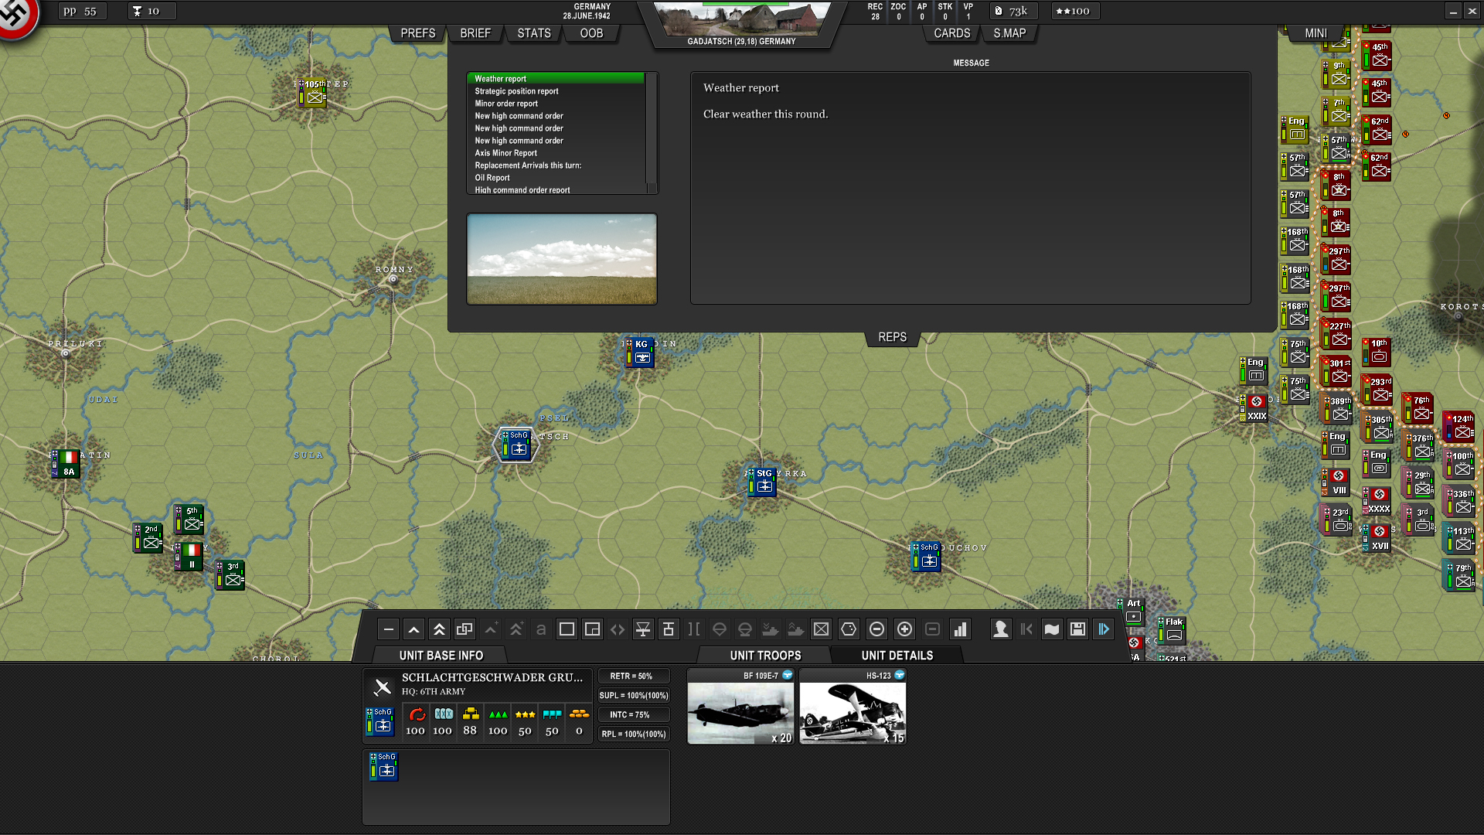The height and width of the screenshot is (835, 1484).
Task: Open the BRIEF tab
Action: (x=475, y=33)
